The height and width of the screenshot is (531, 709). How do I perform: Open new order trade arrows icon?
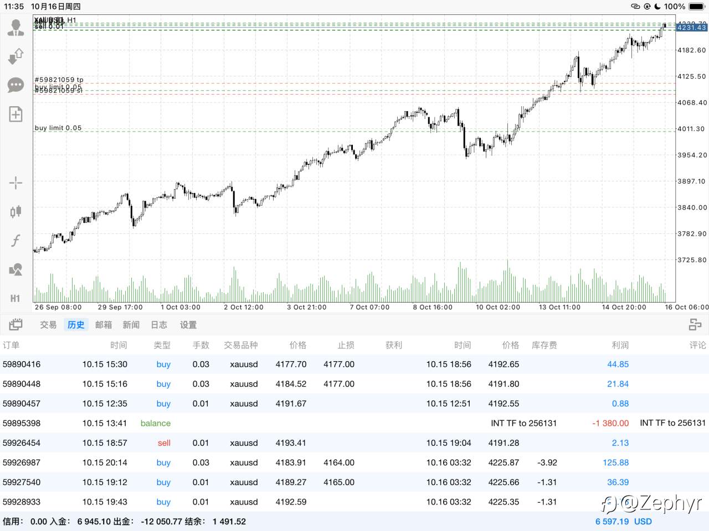[16, 56]
